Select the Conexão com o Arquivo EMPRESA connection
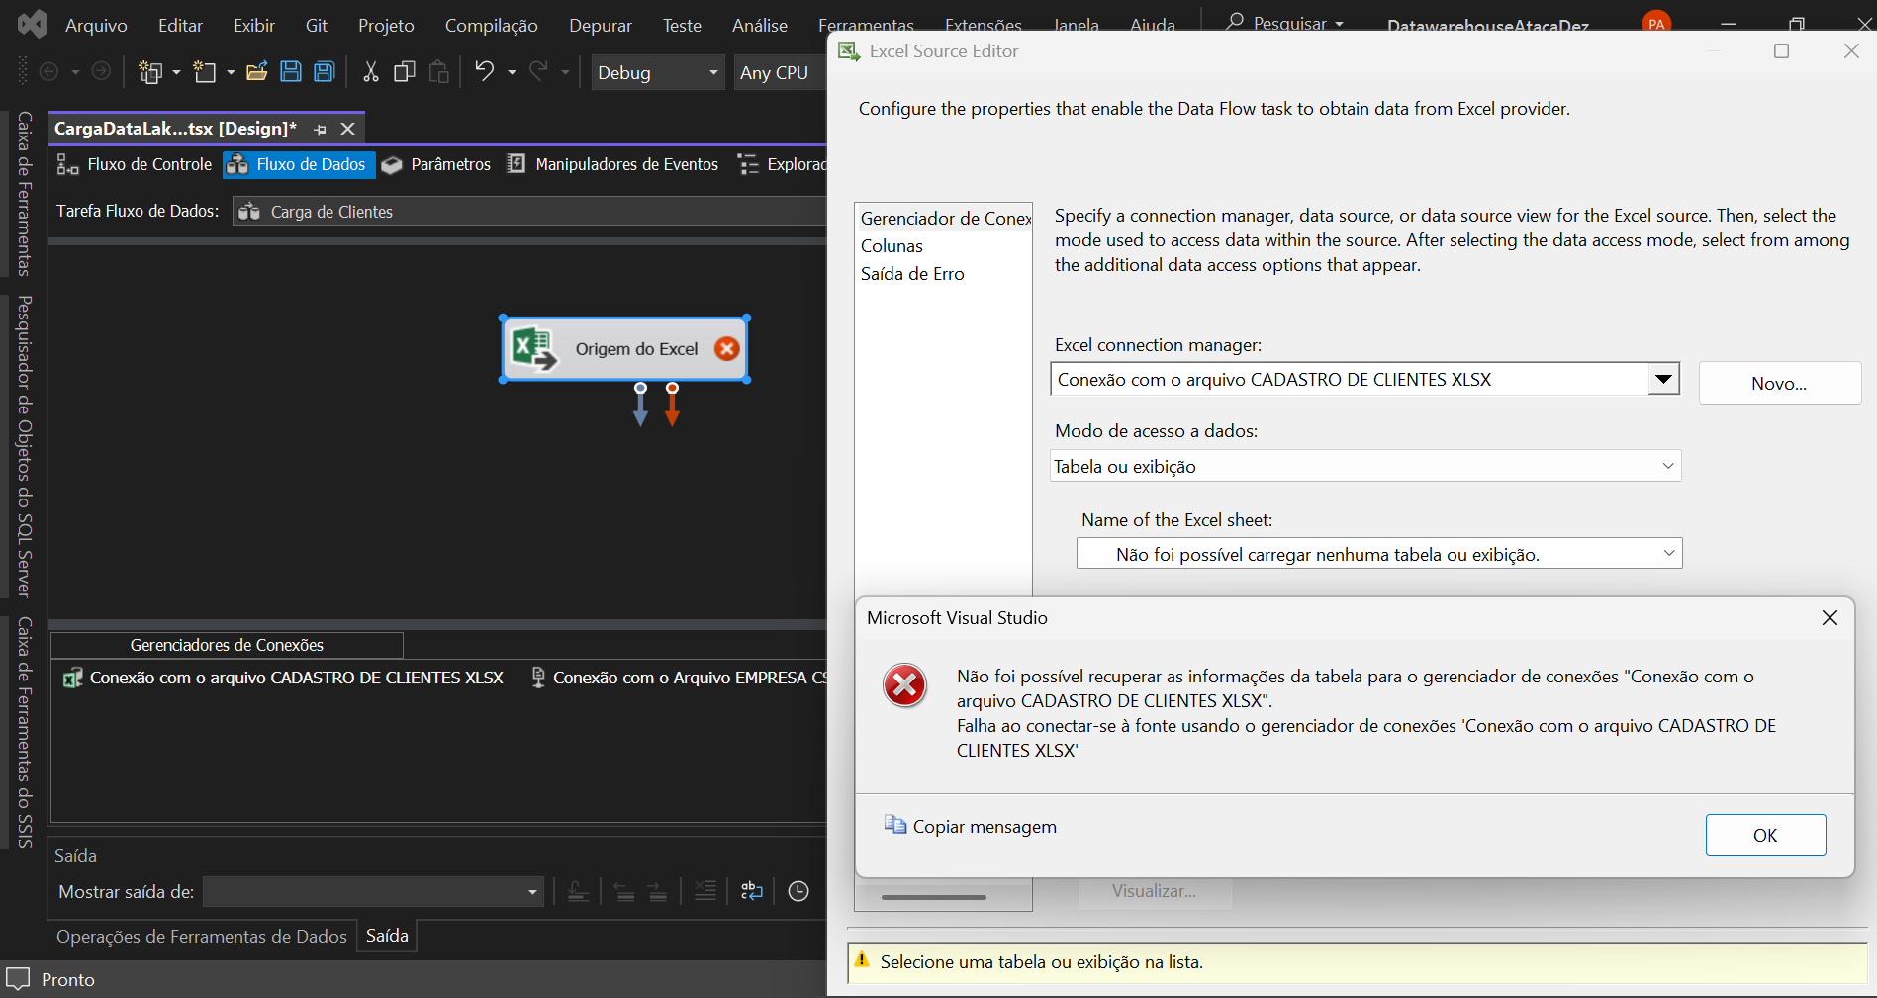This screenshot has height=998, width=1877. pos(679,678)
